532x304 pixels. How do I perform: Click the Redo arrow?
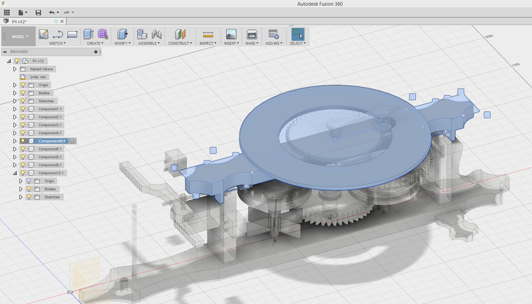67,13
